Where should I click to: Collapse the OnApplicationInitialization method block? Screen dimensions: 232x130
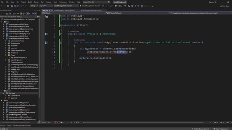click(x=61, y=43)
